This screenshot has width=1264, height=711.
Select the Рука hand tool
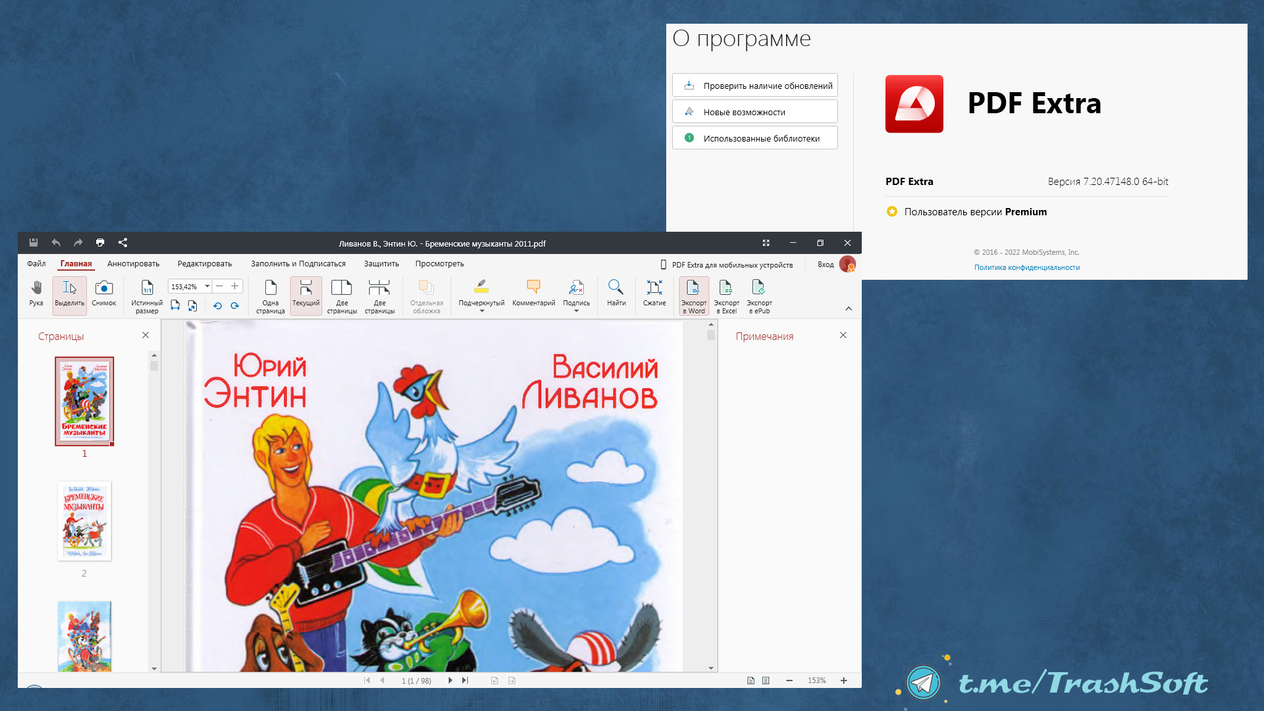point(36,294)
